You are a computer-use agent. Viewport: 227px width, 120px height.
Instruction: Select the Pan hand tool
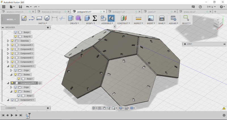(x=104, y=108)
